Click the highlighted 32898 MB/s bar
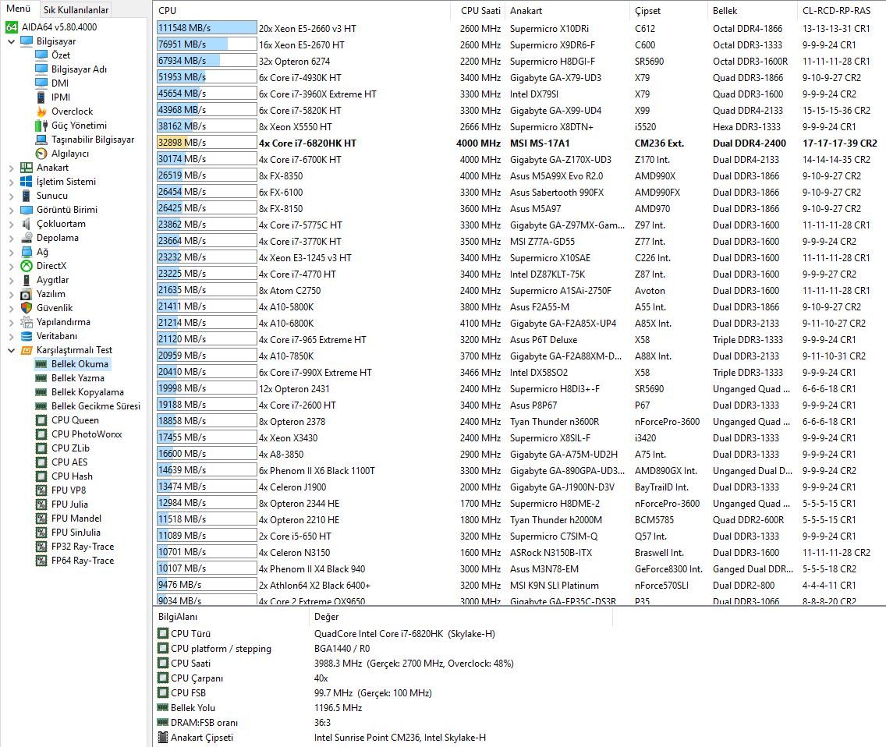The image size is (886, 747). [x=207, y=143]
